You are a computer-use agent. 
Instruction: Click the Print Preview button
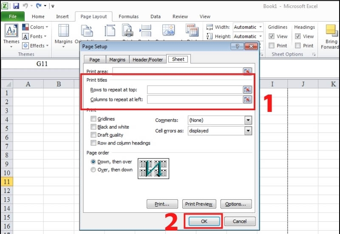(x=199, y=204)
